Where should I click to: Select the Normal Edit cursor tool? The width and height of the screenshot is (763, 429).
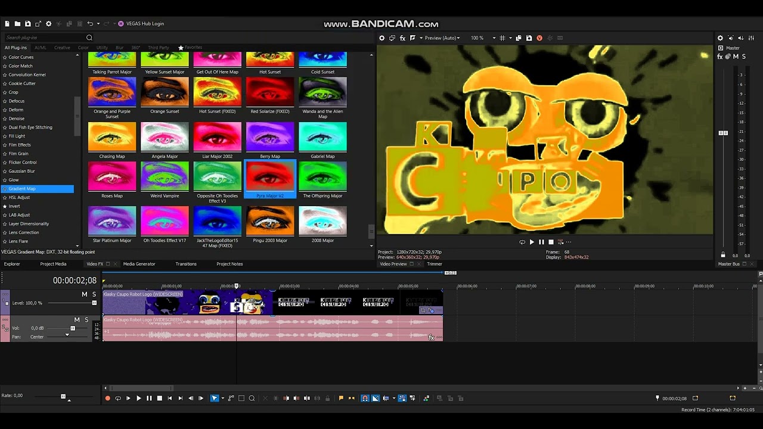tap(215, 398)
